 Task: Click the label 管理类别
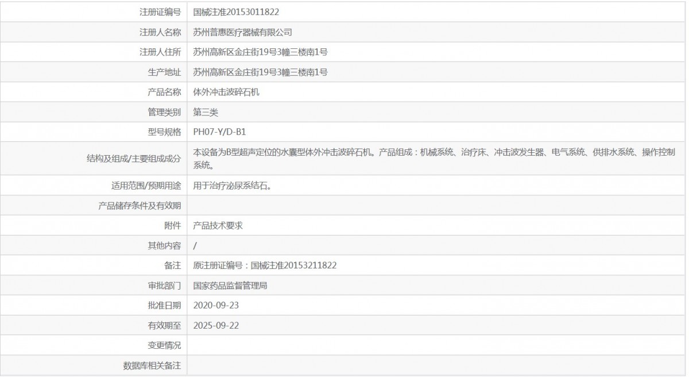coord(164,111)
